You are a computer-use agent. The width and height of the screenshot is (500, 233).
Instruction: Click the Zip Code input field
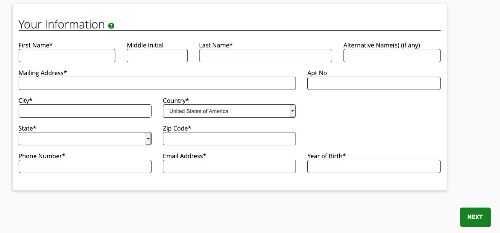pyautogui.click(x=229, y=139)
